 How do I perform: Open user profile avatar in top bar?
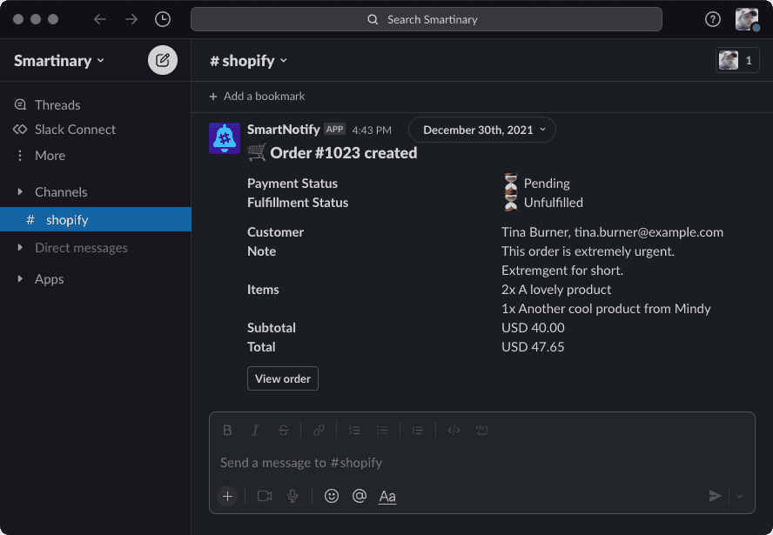(746, 19)
